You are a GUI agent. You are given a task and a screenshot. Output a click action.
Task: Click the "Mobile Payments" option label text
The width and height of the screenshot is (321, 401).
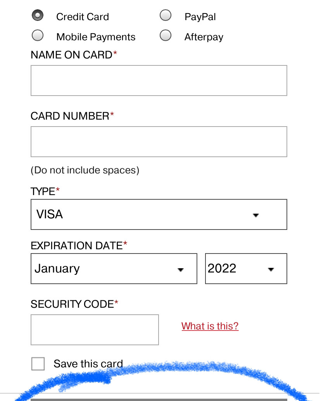96,37
